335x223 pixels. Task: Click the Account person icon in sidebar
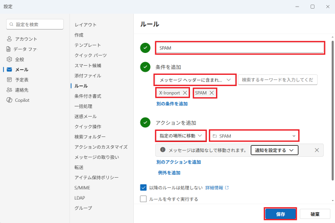point(9,39)
